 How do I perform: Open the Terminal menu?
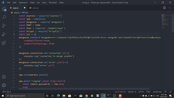tap(52, 2)
